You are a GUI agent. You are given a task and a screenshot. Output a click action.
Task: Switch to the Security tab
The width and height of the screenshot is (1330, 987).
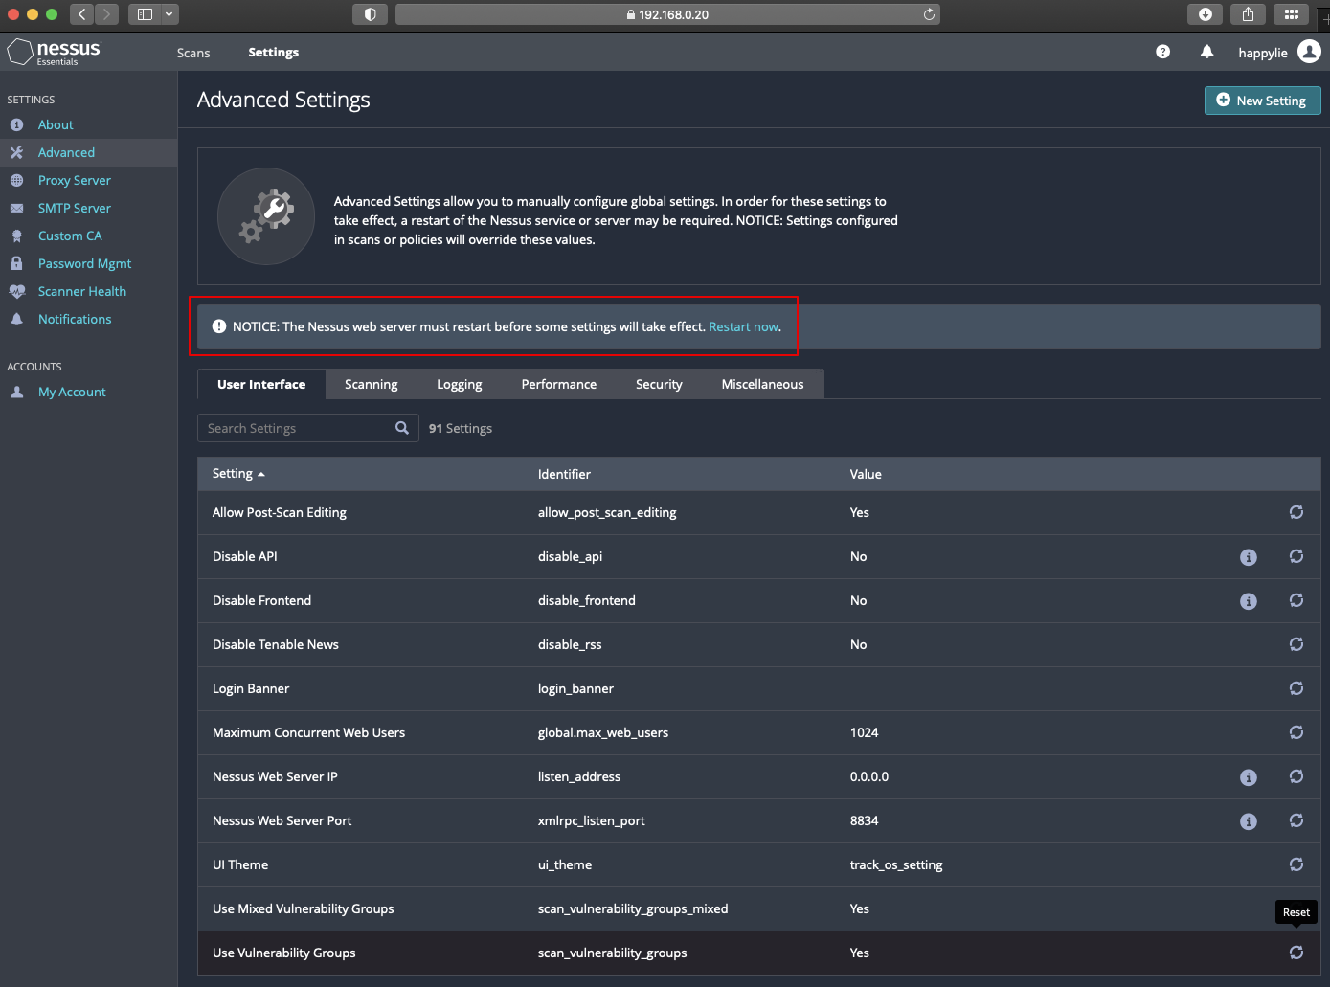(x=659, y=384)
